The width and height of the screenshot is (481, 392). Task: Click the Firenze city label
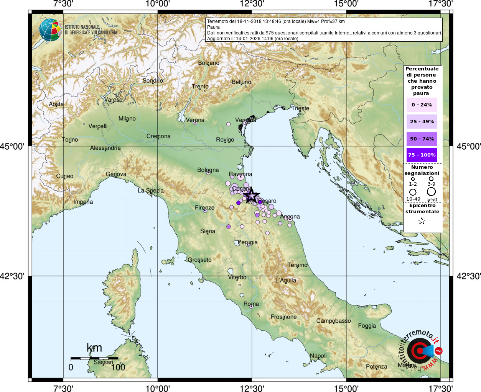(x=205, y=208)
